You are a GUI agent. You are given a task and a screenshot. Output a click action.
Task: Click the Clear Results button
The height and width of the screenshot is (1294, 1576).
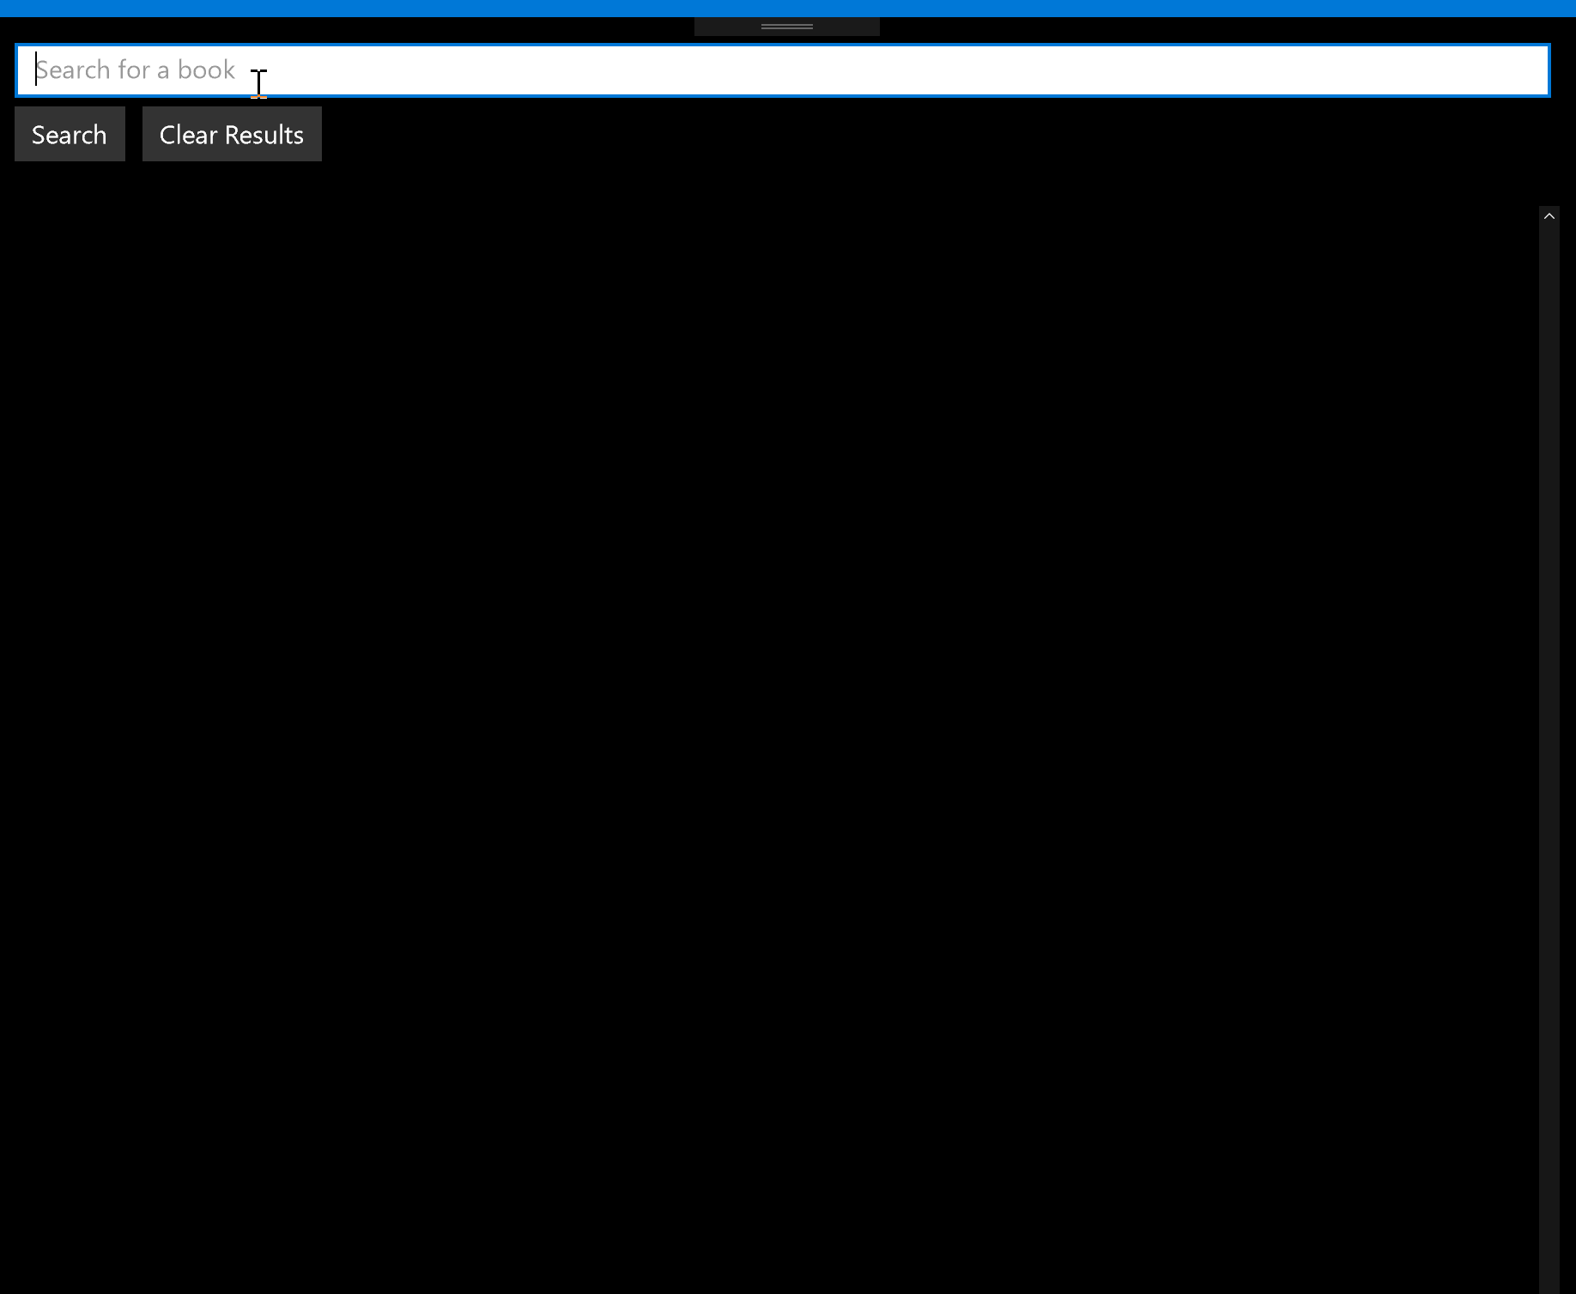(232, 134)
